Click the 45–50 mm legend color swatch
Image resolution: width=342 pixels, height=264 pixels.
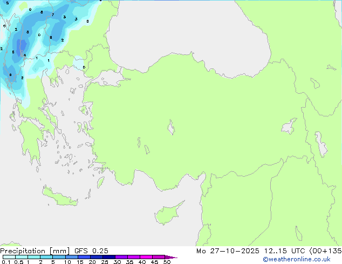tap(159, 257)
